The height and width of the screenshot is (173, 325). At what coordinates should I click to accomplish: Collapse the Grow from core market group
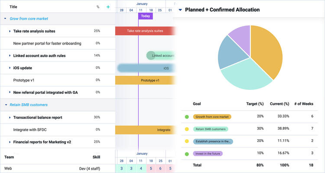point(5,19)
